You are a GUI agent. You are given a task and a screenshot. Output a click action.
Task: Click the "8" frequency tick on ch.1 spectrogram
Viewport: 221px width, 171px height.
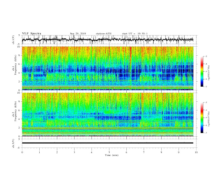(x=20, y=55)
